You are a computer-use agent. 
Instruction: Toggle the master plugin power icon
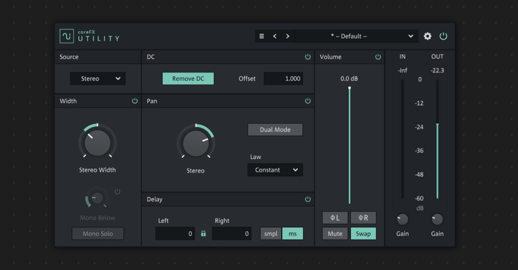pyautogui.click(x=443, y=36)
